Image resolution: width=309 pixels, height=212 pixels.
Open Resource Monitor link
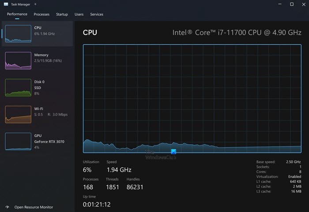pyautogui.click(x=34, y=207)
